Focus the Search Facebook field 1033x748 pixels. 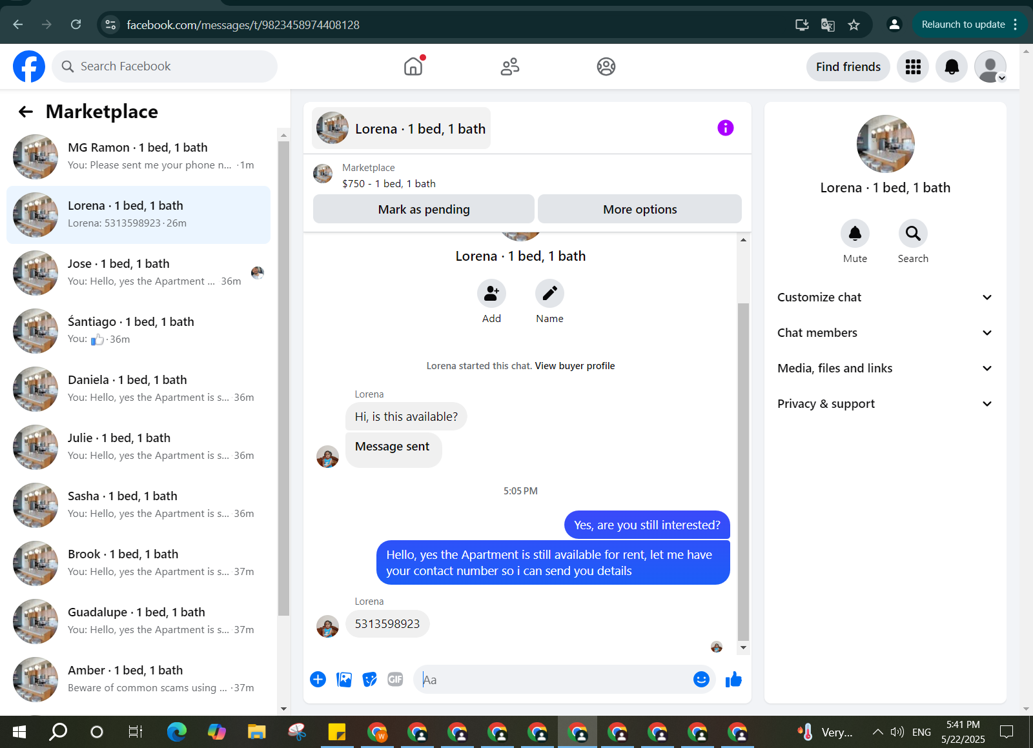tap(165, 66)
